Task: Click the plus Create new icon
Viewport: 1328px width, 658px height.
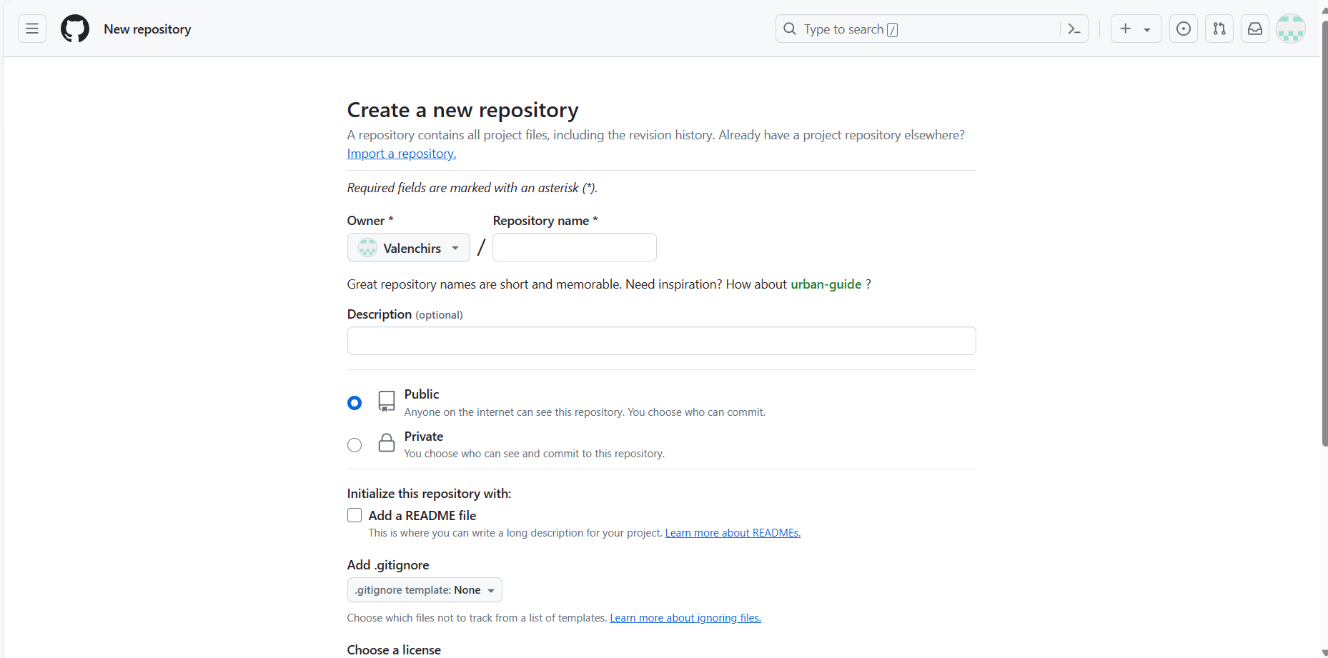Action: [x=1126, y=29]
